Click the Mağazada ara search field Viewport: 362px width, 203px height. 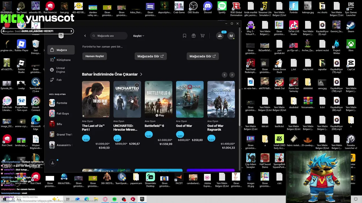pos(109,36)
